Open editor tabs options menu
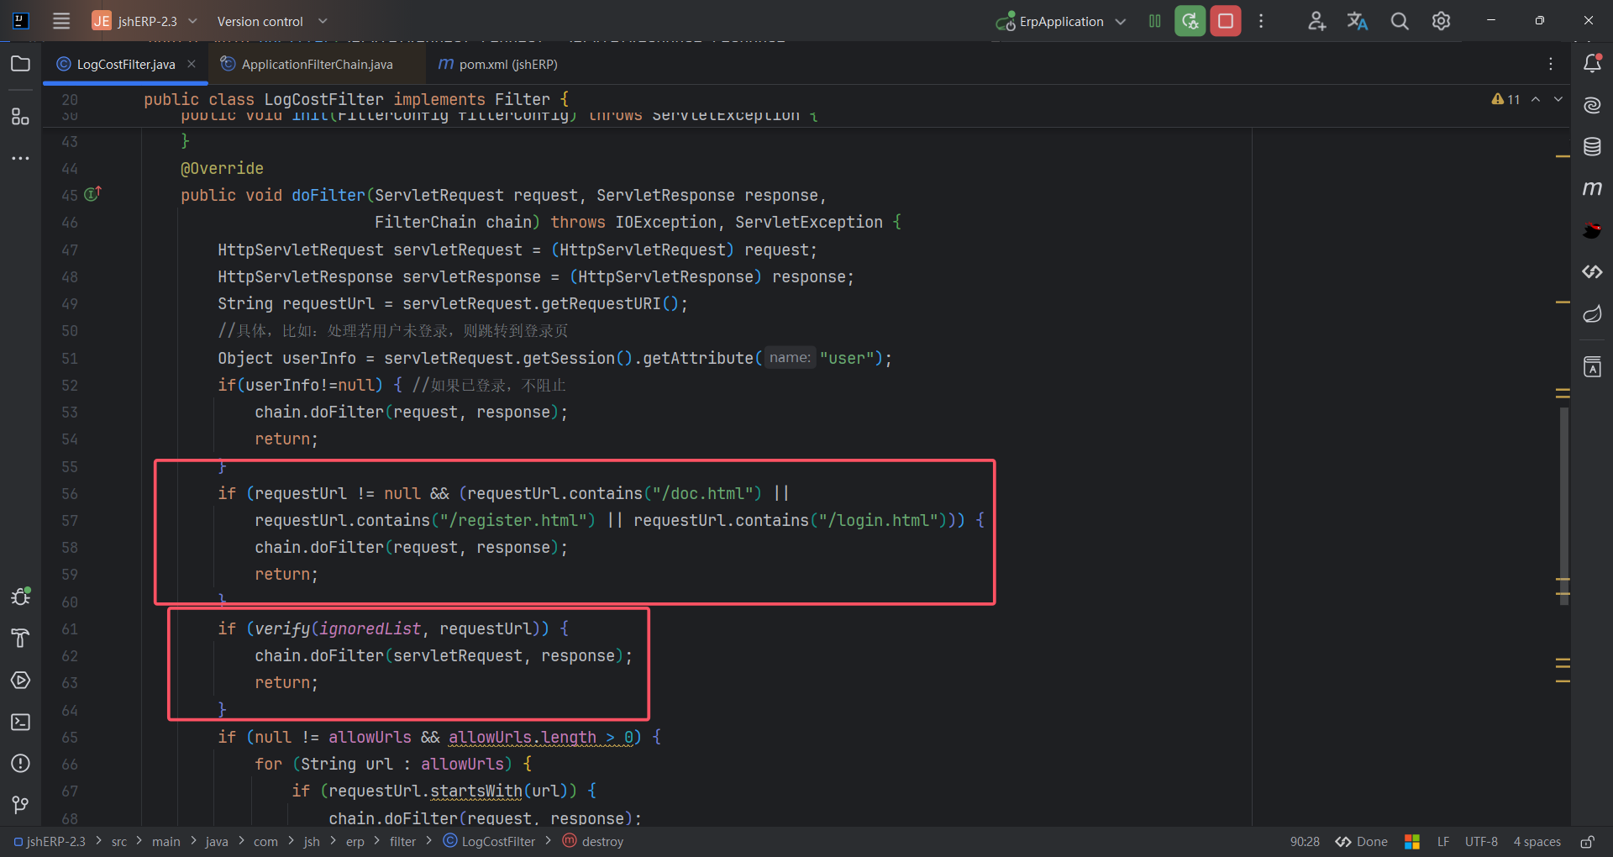Image resolution: width=1613 pixels, height=857 pixels. [x=1551, y=64]
